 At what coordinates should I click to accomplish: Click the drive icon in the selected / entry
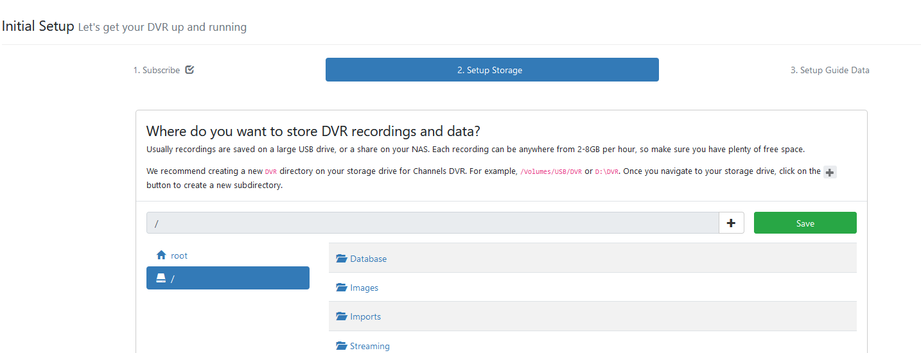(x=161, y=278)
